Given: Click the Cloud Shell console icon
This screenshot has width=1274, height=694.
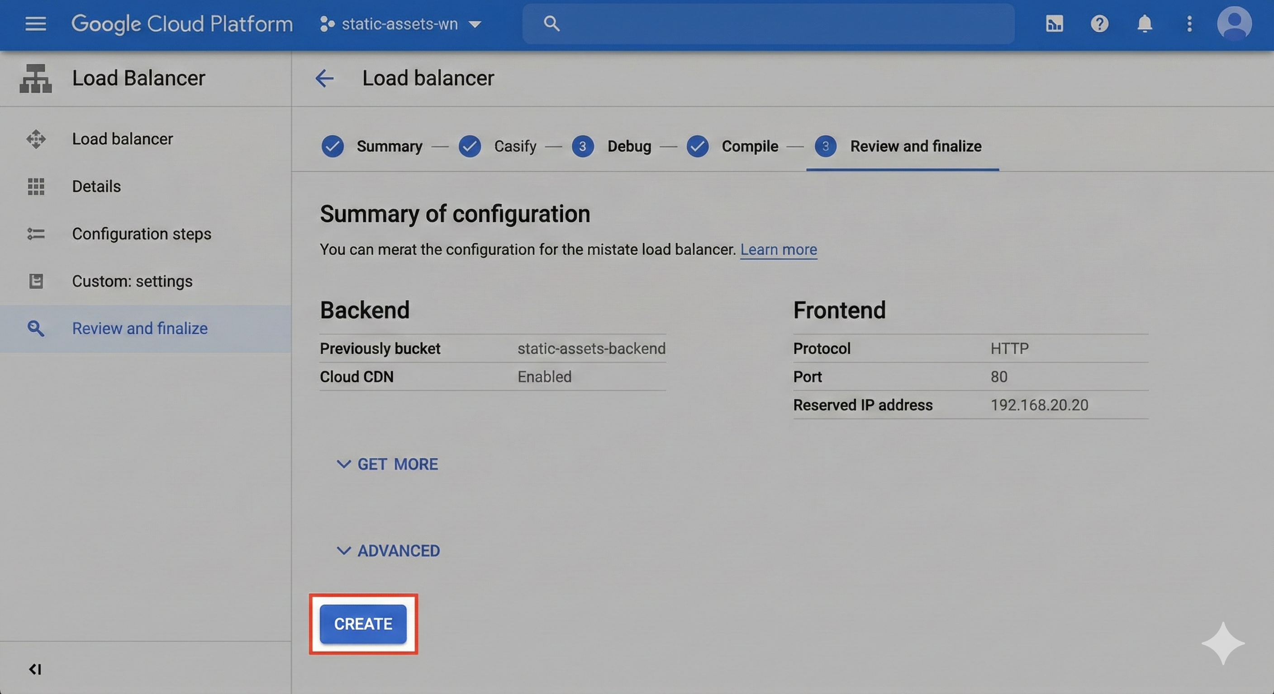Looking at the screenshot, I should point(1054,23).
